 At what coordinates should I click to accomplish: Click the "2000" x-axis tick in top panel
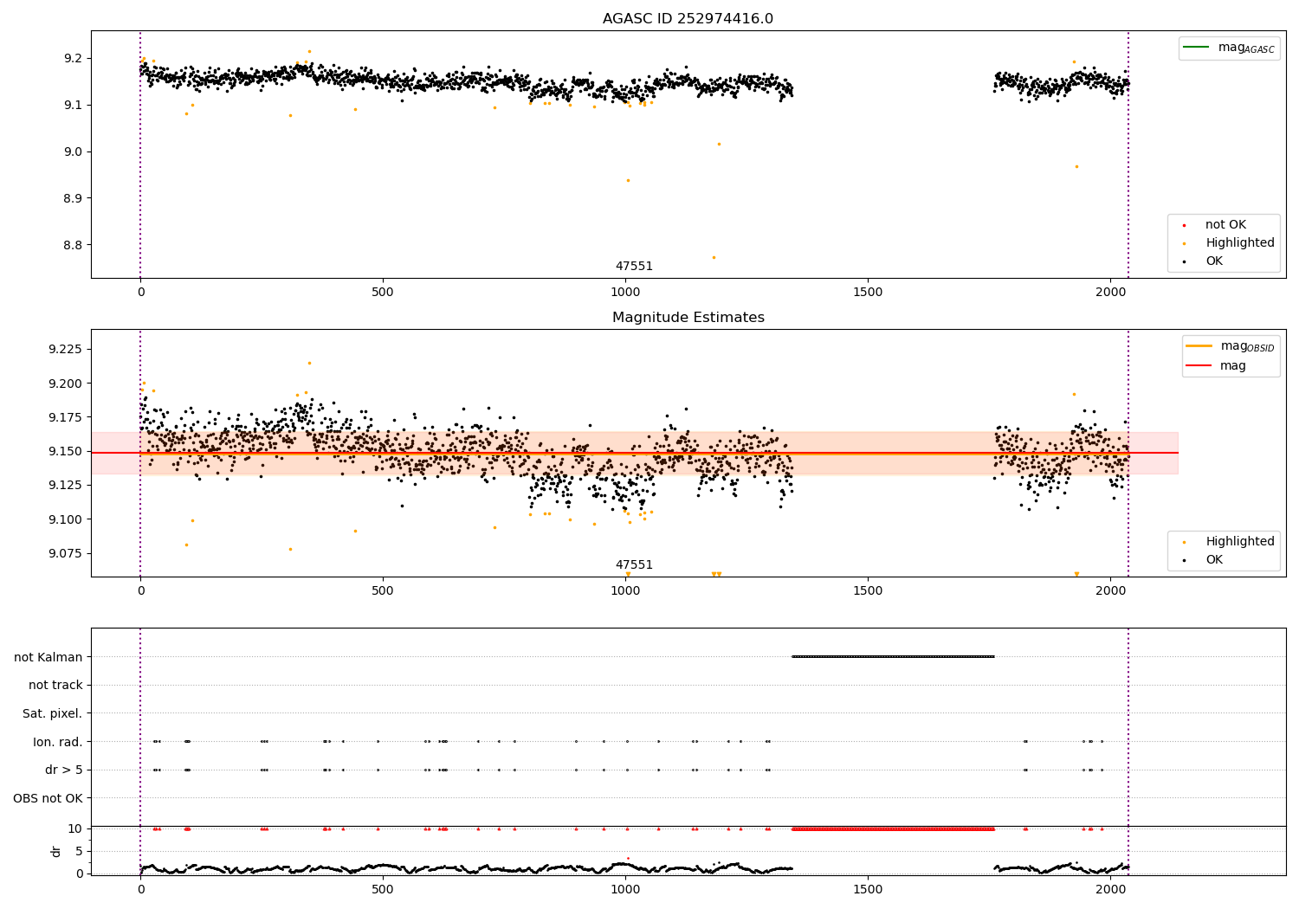click(1110, 293)
